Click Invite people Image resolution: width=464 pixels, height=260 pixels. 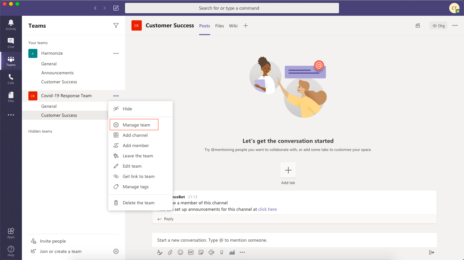pyautogui.click(x=48, y=241)
